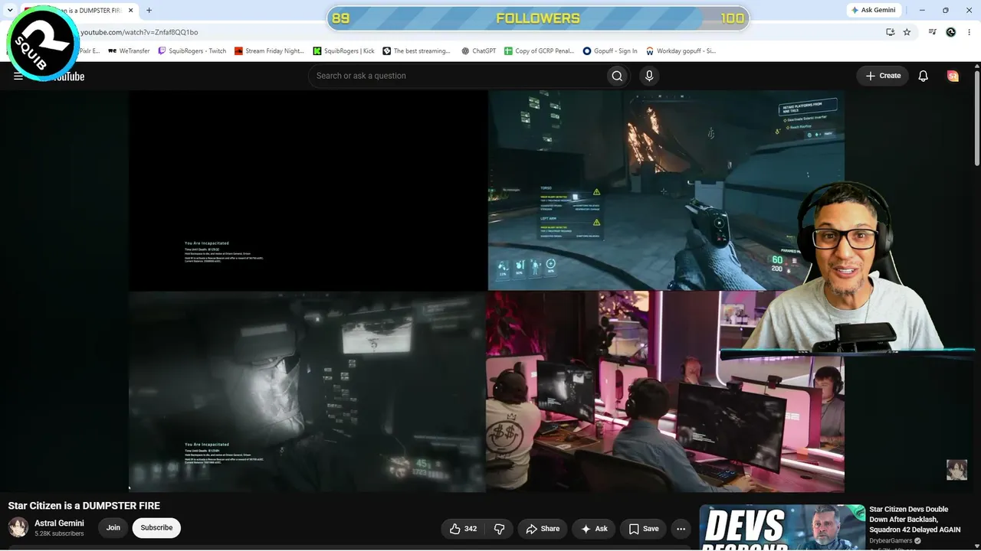Image resolution: width=981 pixels, height=551 pixels.
Task: Open the Copy of GCRP Penal bookmark
Action: (539, 51)
